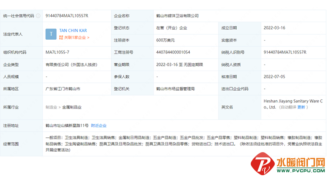Click the 金属制品业 industry breadcrumb
Image resolution: width=327 pixels, height=177 pixels.
[x=72, y=107]
